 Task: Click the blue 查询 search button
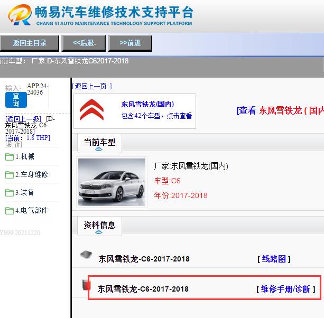16,100
